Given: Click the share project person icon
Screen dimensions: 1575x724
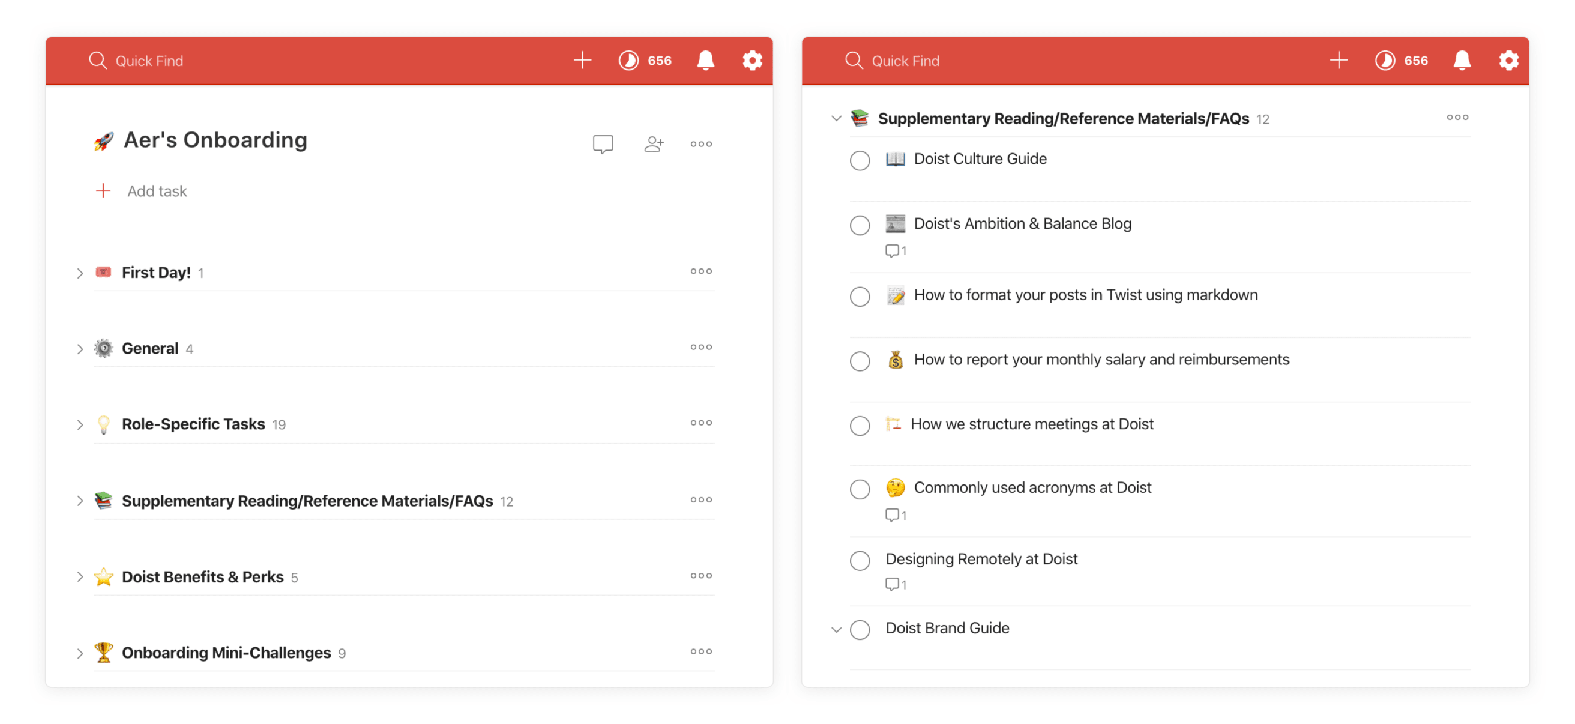Looking at the screenshot, I should click(653, 143).
